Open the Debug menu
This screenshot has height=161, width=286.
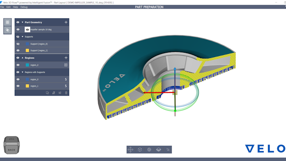coord(24,7)
